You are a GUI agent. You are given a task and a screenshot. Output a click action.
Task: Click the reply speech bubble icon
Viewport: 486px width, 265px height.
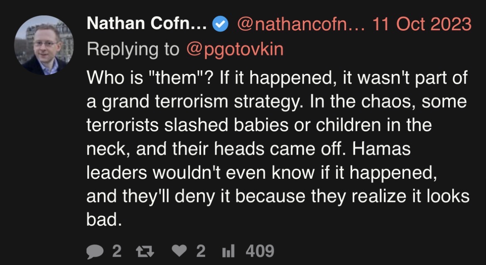95,251
